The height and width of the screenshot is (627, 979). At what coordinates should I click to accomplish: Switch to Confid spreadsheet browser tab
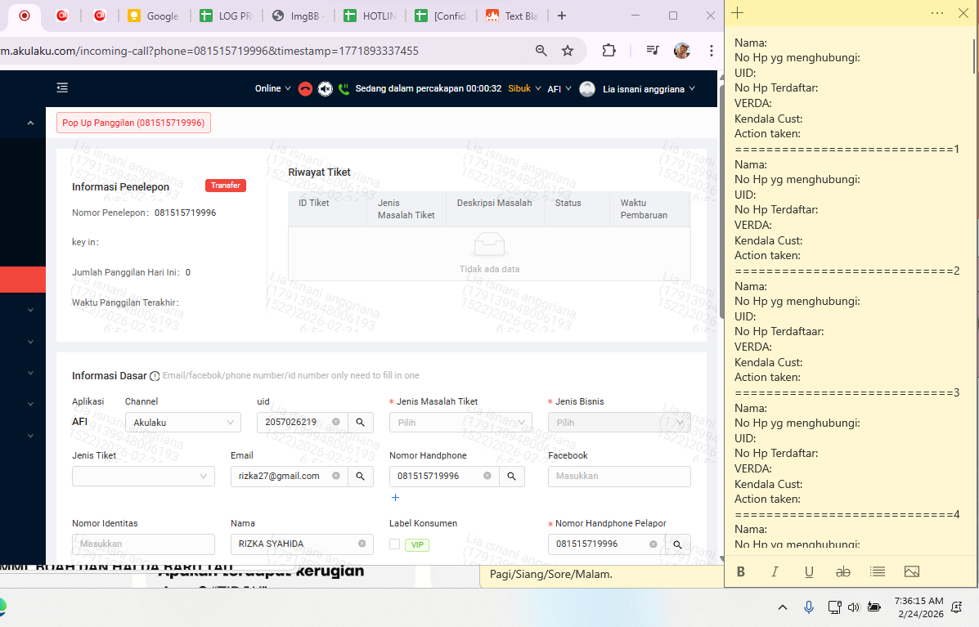(441, 16)
